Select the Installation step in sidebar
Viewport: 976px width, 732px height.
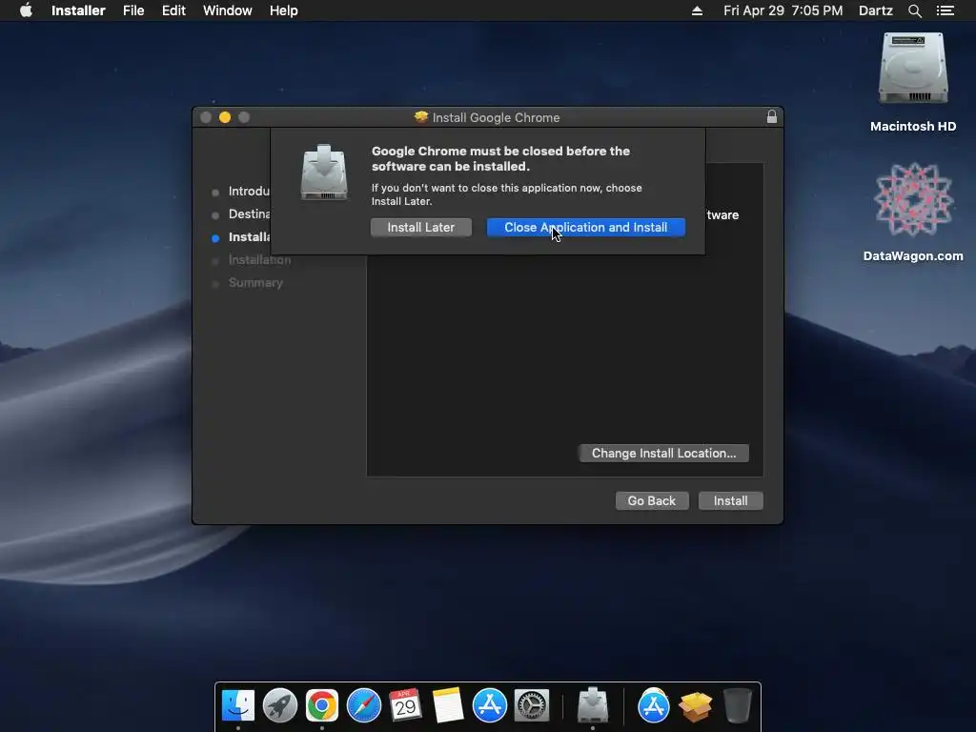pyautogui.click(x=252, y=260)
